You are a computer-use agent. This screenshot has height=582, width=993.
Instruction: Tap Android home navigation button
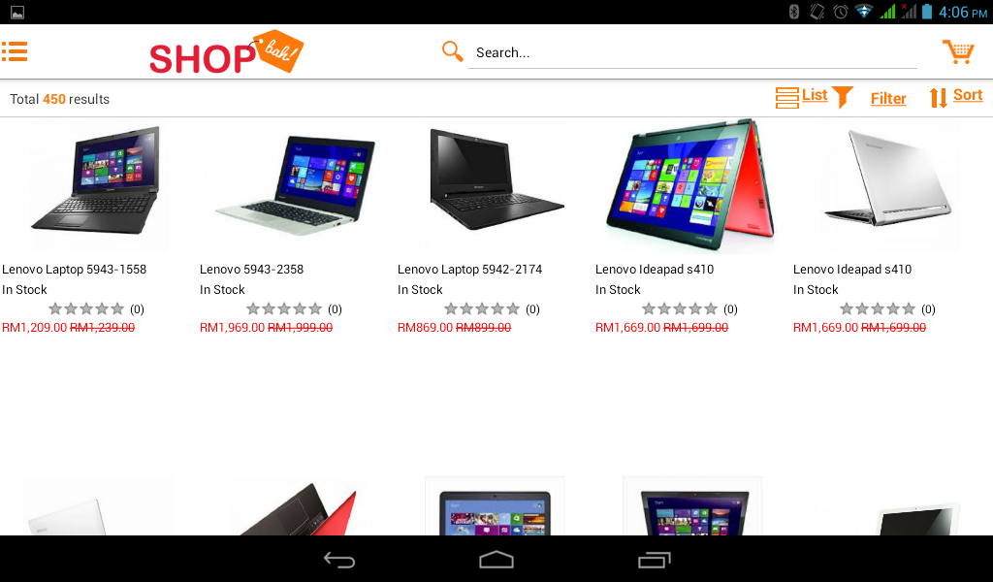pyautogui.click(x=496, y=559)
